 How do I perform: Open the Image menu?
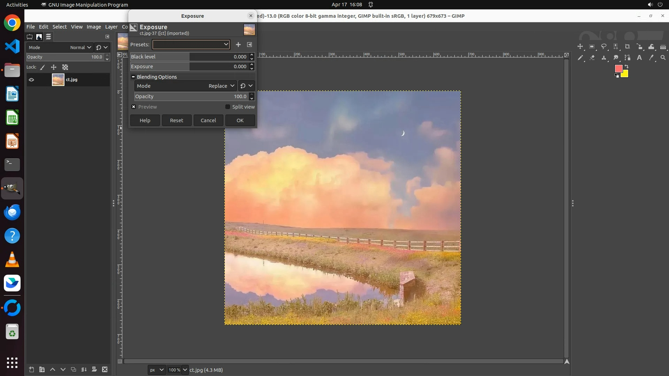[93, 27]
